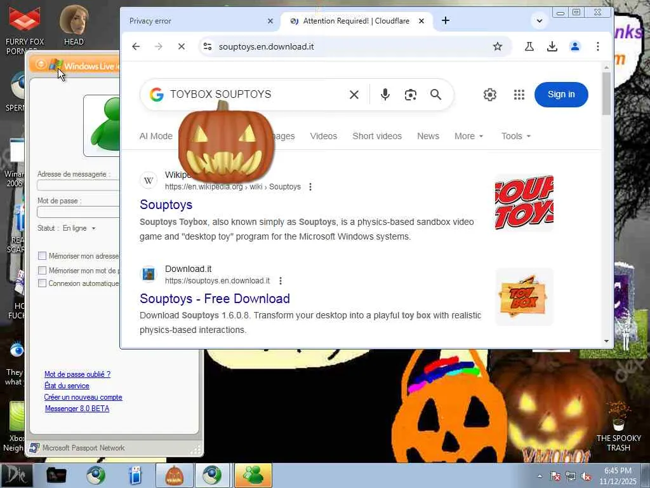Open Chrome three-dot menu

598,46
